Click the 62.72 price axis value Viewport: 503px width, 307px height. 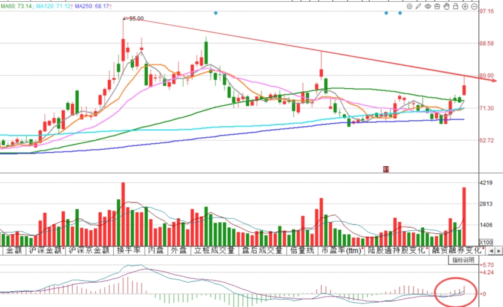click(x=487, y=140)
